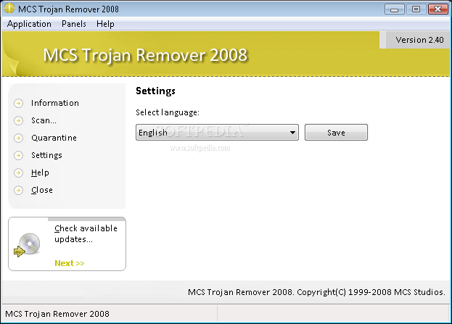
Task: Open the Application menu
Action: (x=29, y=24)
